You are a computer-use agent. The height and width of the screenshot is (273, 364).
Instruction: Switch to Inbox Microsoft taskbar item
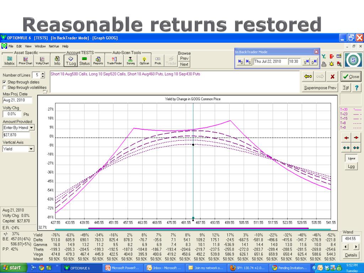164,268
